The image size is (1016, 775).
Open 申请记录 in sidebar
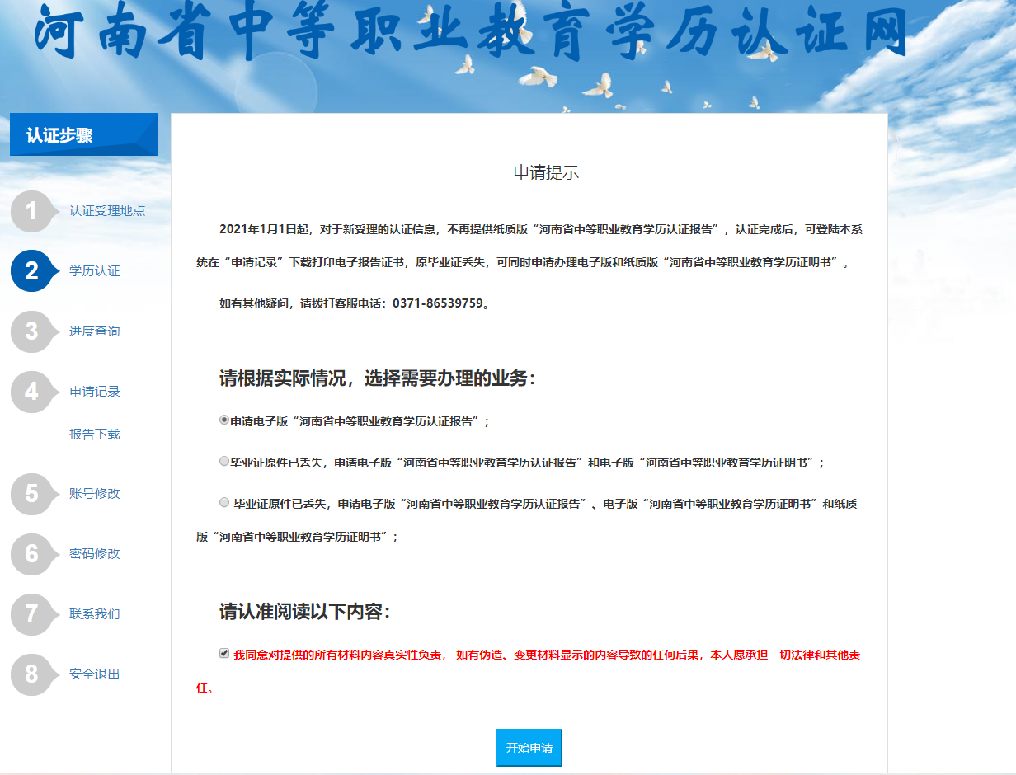pos(95,392)
